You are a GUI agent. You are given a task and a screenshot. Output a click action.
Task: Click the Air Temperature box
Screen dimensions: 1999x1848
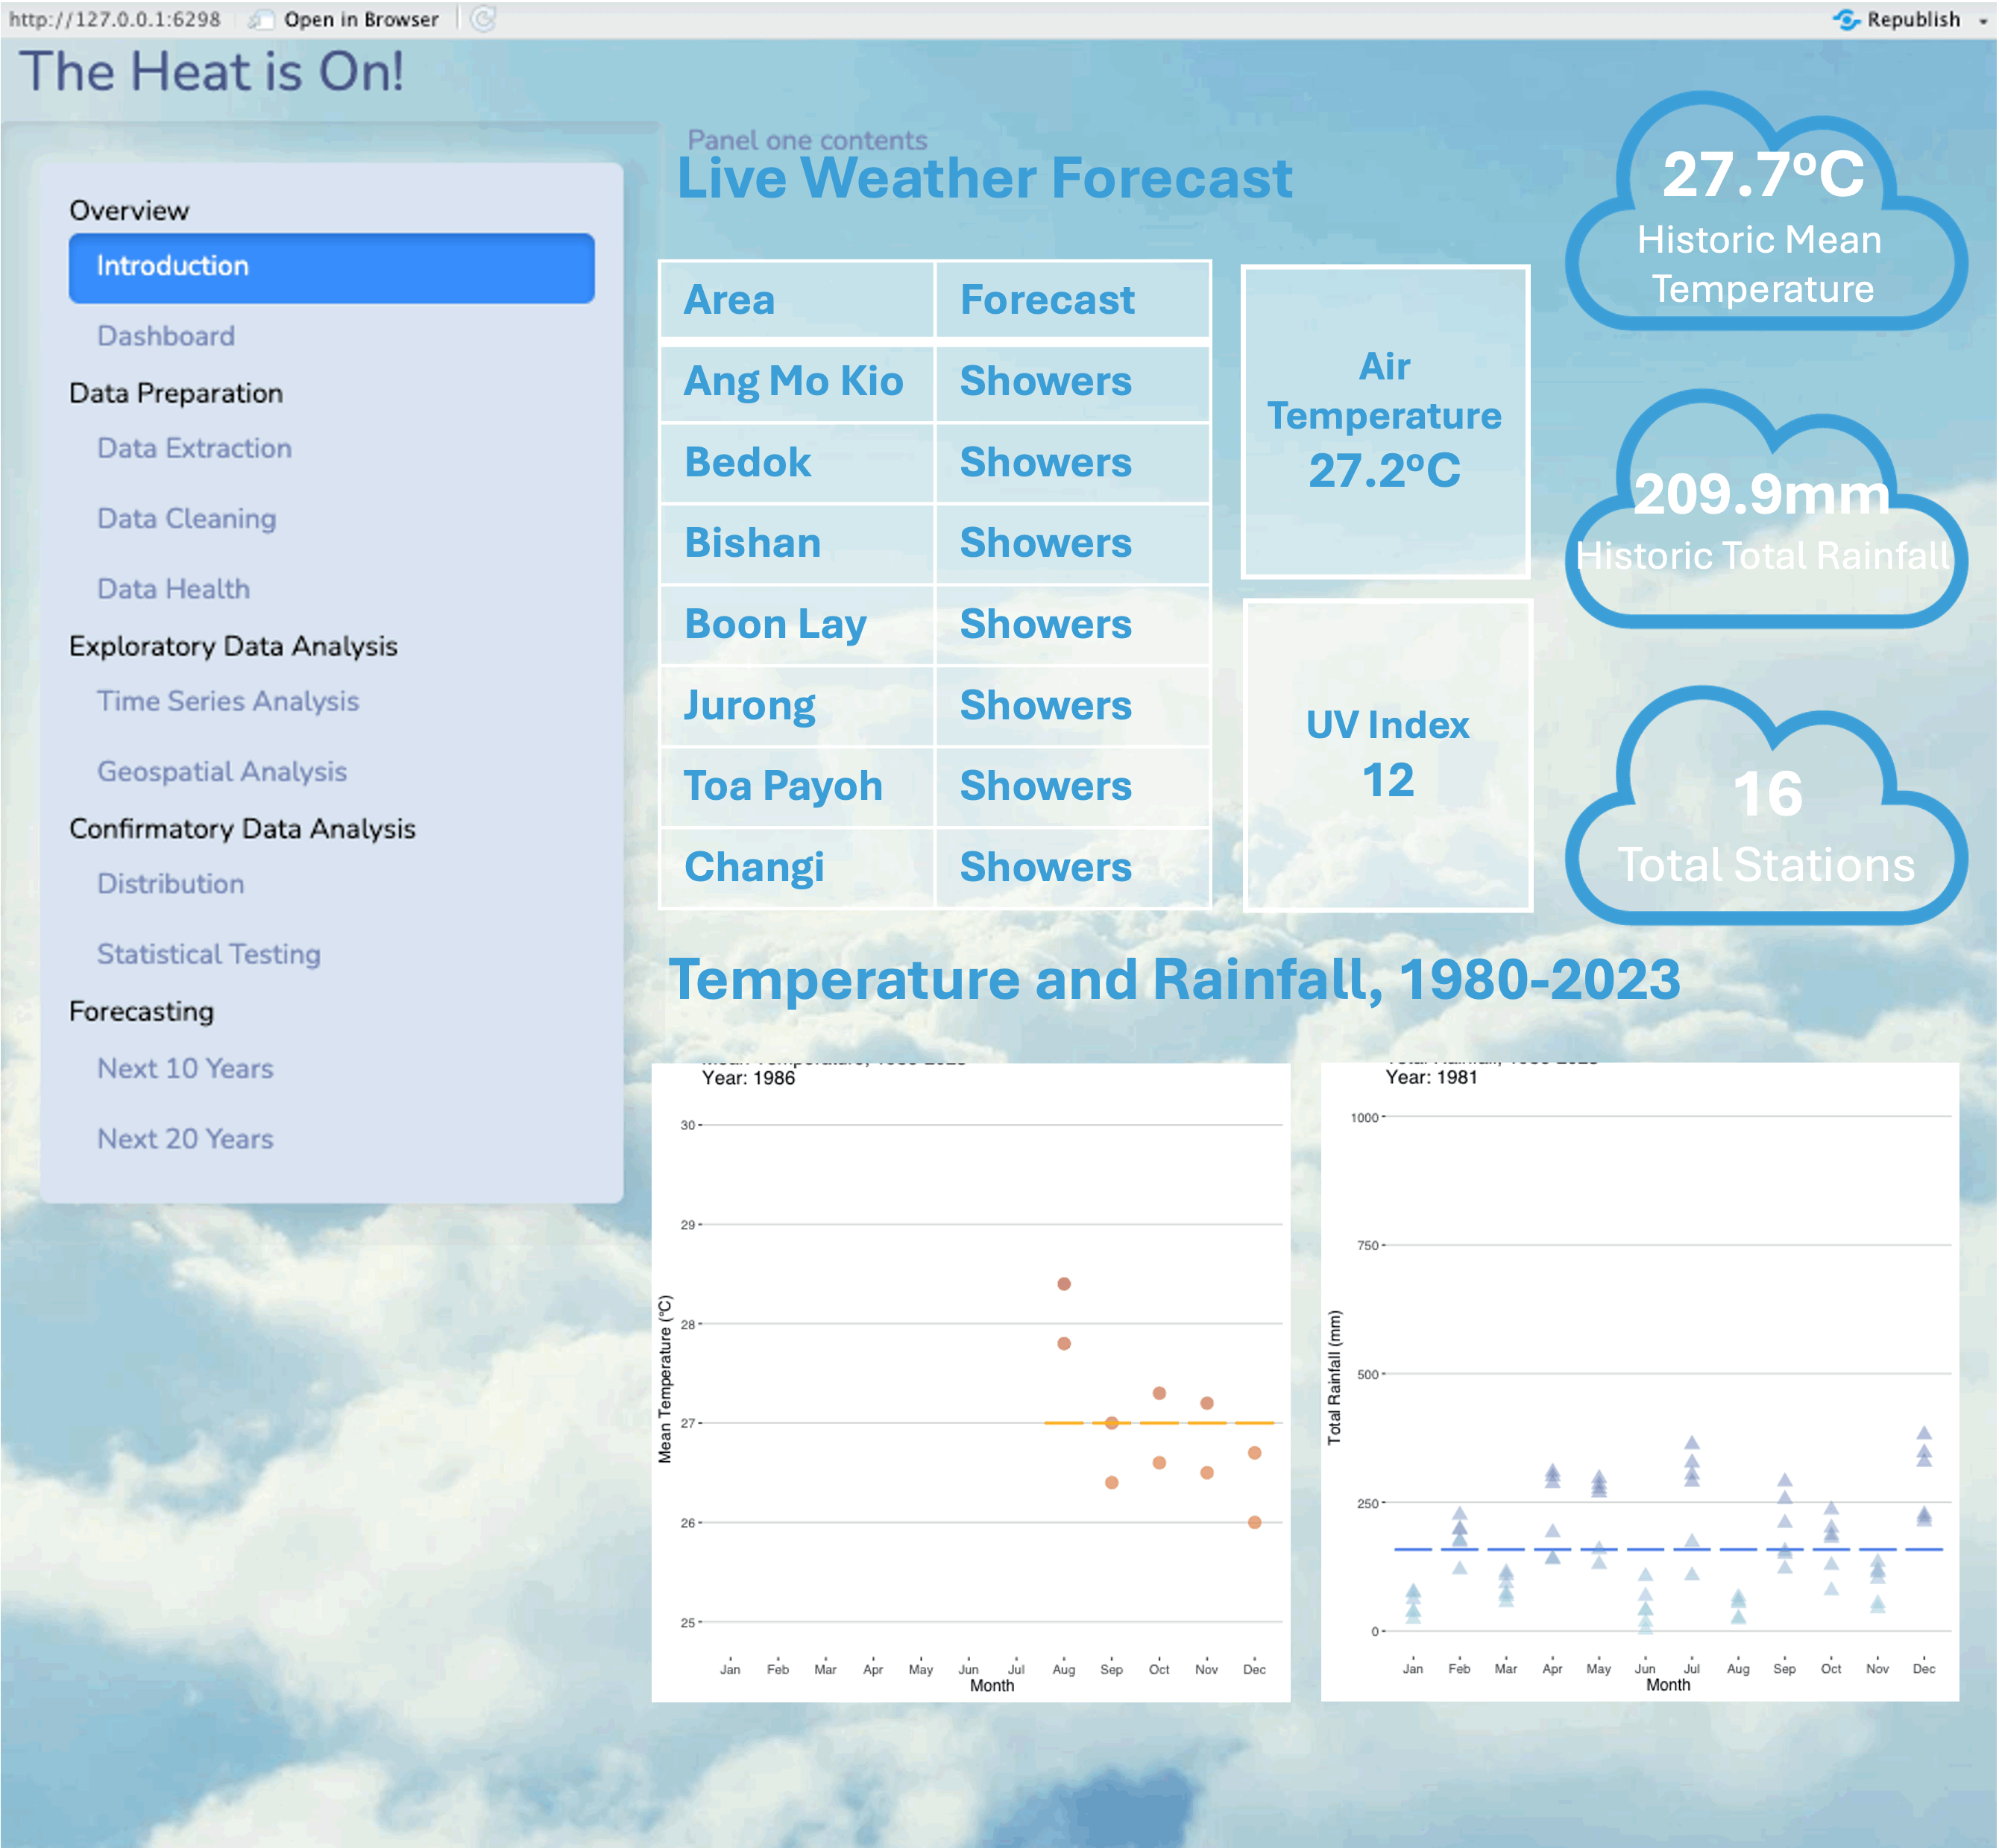point(1384,421)
